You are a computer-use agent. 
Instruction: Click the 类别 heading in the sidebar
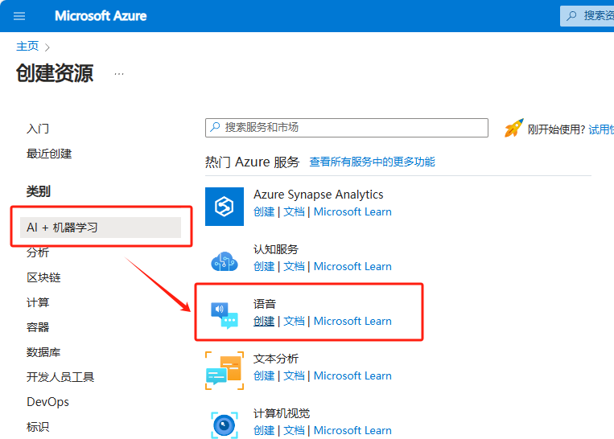point(39,191)
